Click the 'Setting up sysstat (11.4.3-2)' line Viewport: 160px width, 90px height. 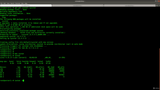(15, 38)
